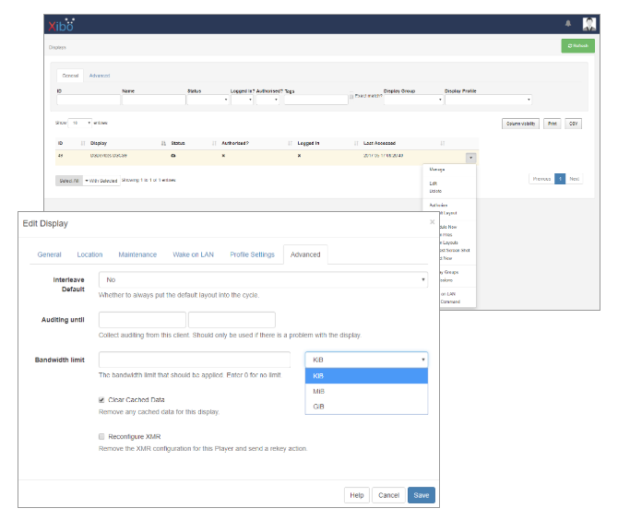Screen dimensions: 630x520
Task: Click the green Refresh button
Action: (x=577, y=46)
